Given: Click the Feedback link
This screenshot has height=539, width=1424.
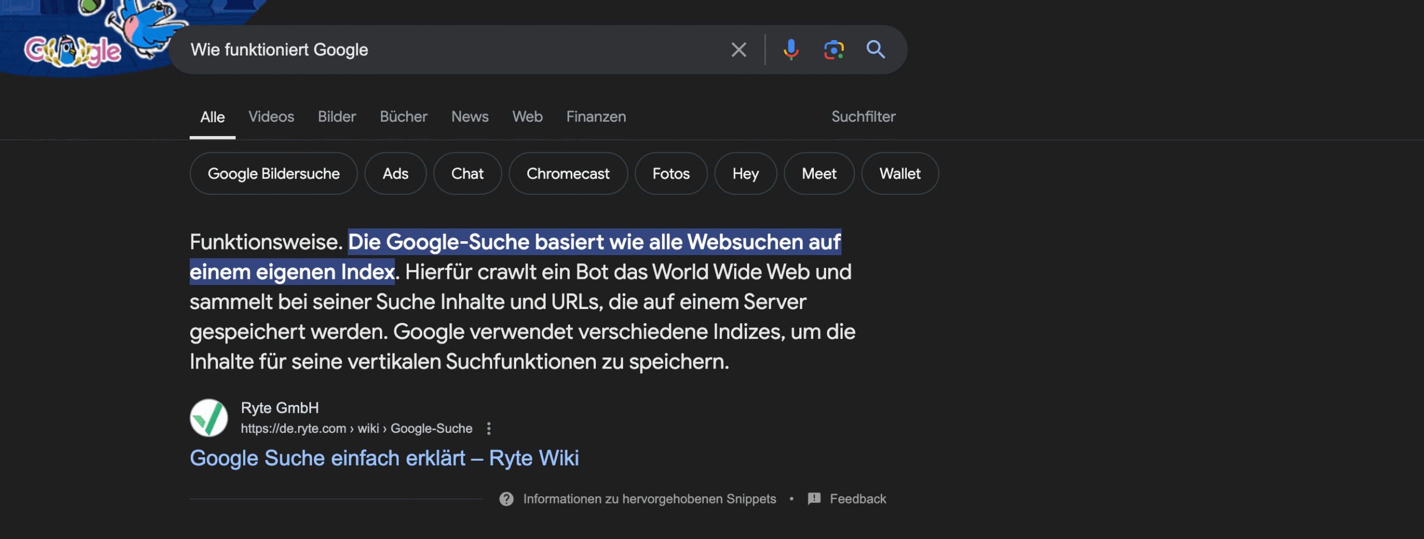Looking at the screenshot, I should [x=858, y=499].
